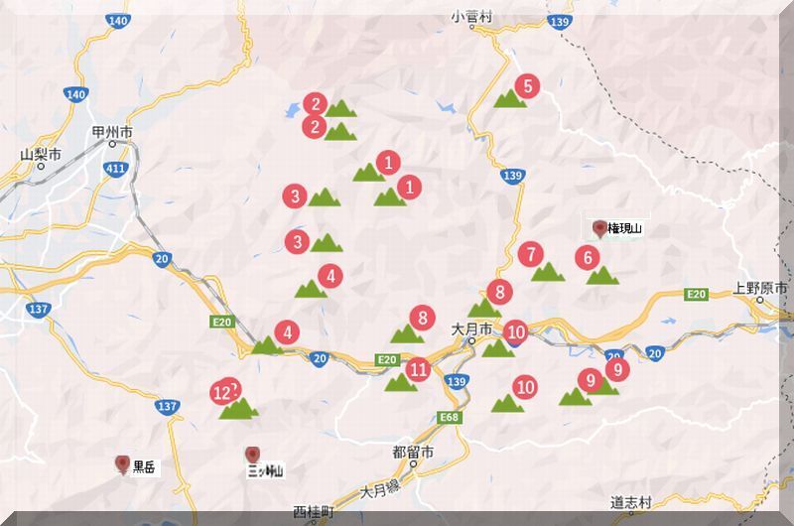The height and width of the screenshot is (526, 794).
Task: Click the 大月線 railway line label
Action: click(380, 490)
